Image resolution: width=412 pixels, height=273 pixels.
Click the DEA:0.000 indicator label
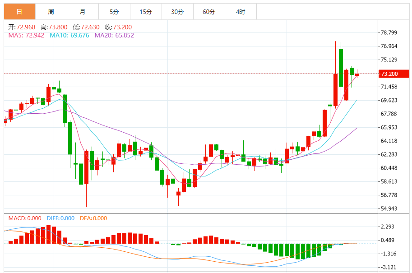(x=93, y=218)
